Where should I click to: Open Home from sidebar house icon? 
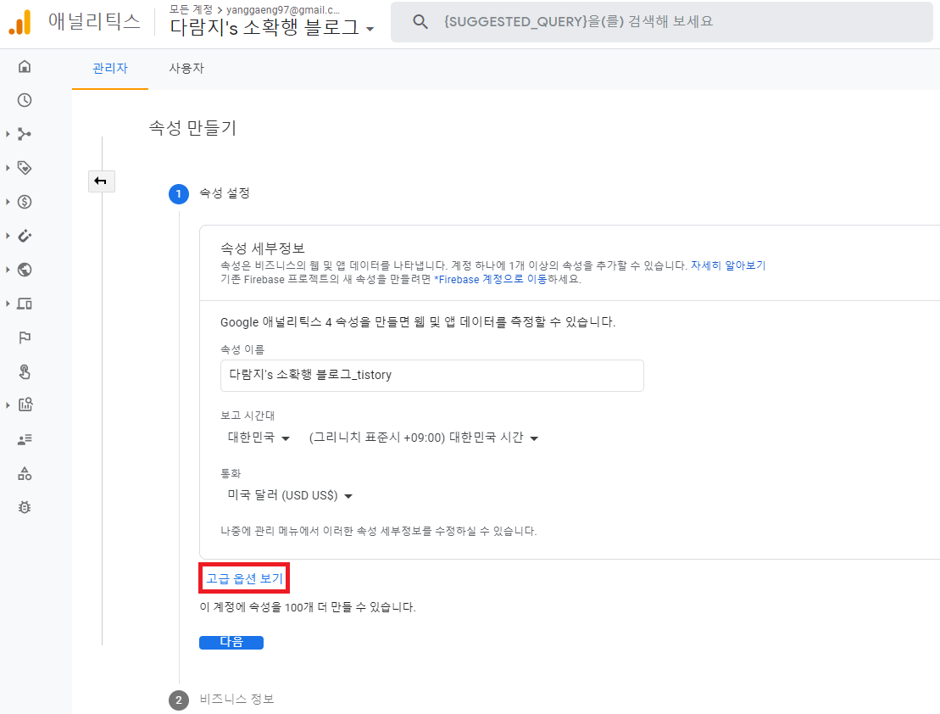coord(25,66)
